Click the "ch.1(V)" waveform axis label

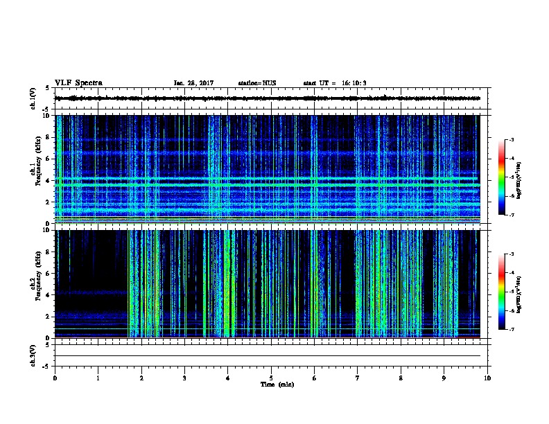[33, 98]
